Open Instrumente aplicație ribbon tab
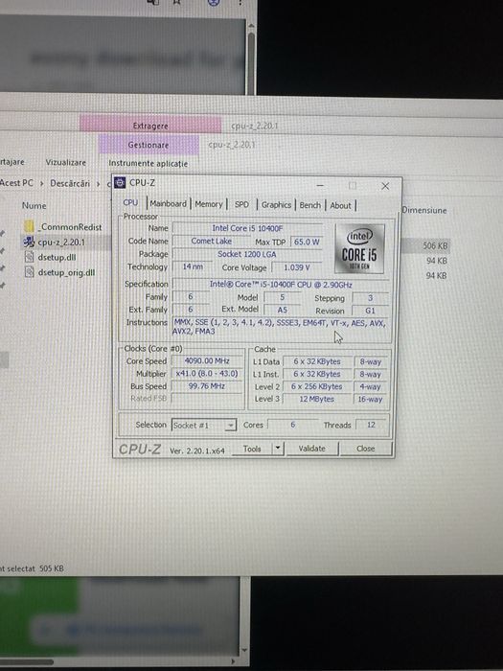Image resolution: width=503 pixels, height=671 pixels. pyautogui.click(x=148, y=164)
